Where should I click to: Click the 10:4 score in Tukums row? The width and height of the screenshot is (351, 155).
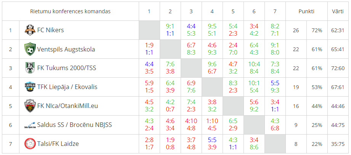254,64
